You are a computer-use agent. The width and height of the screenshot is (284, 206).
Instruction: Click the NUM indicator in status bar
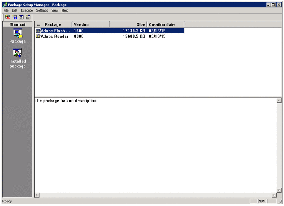coord(262,201)
